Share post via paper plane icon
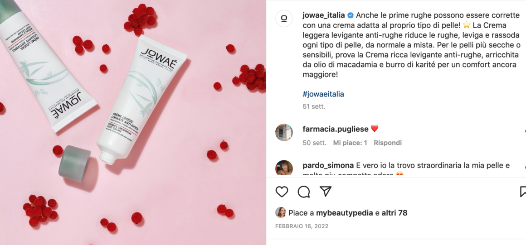 [326, 192]
